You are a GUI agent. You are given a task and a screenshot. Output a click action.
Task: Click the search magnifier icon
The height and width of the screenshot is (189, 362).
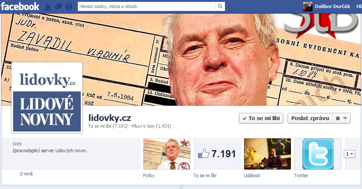(x=220, y=6)
